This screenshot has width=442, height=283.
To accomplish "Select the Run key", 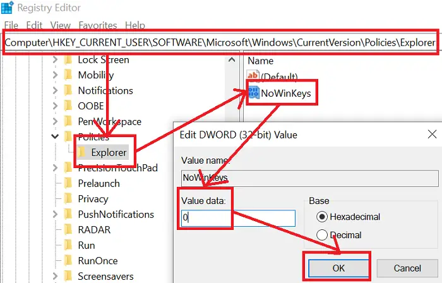I will click(87, 246).
